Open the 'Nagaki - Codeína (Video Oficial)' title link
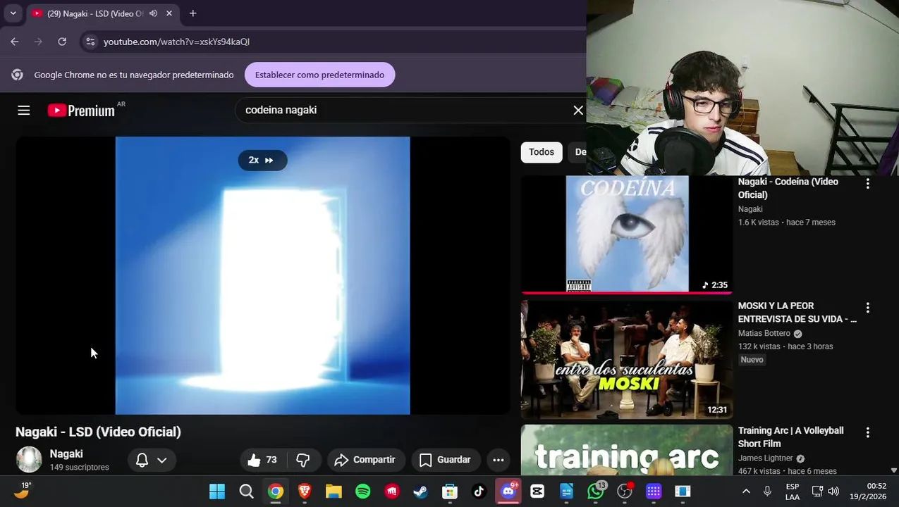 click(788, 188)
